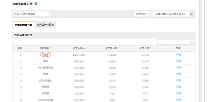This screenshot has width=209, height=102.
Task: Click buyer count 8,782
Action: pos(145,55)
